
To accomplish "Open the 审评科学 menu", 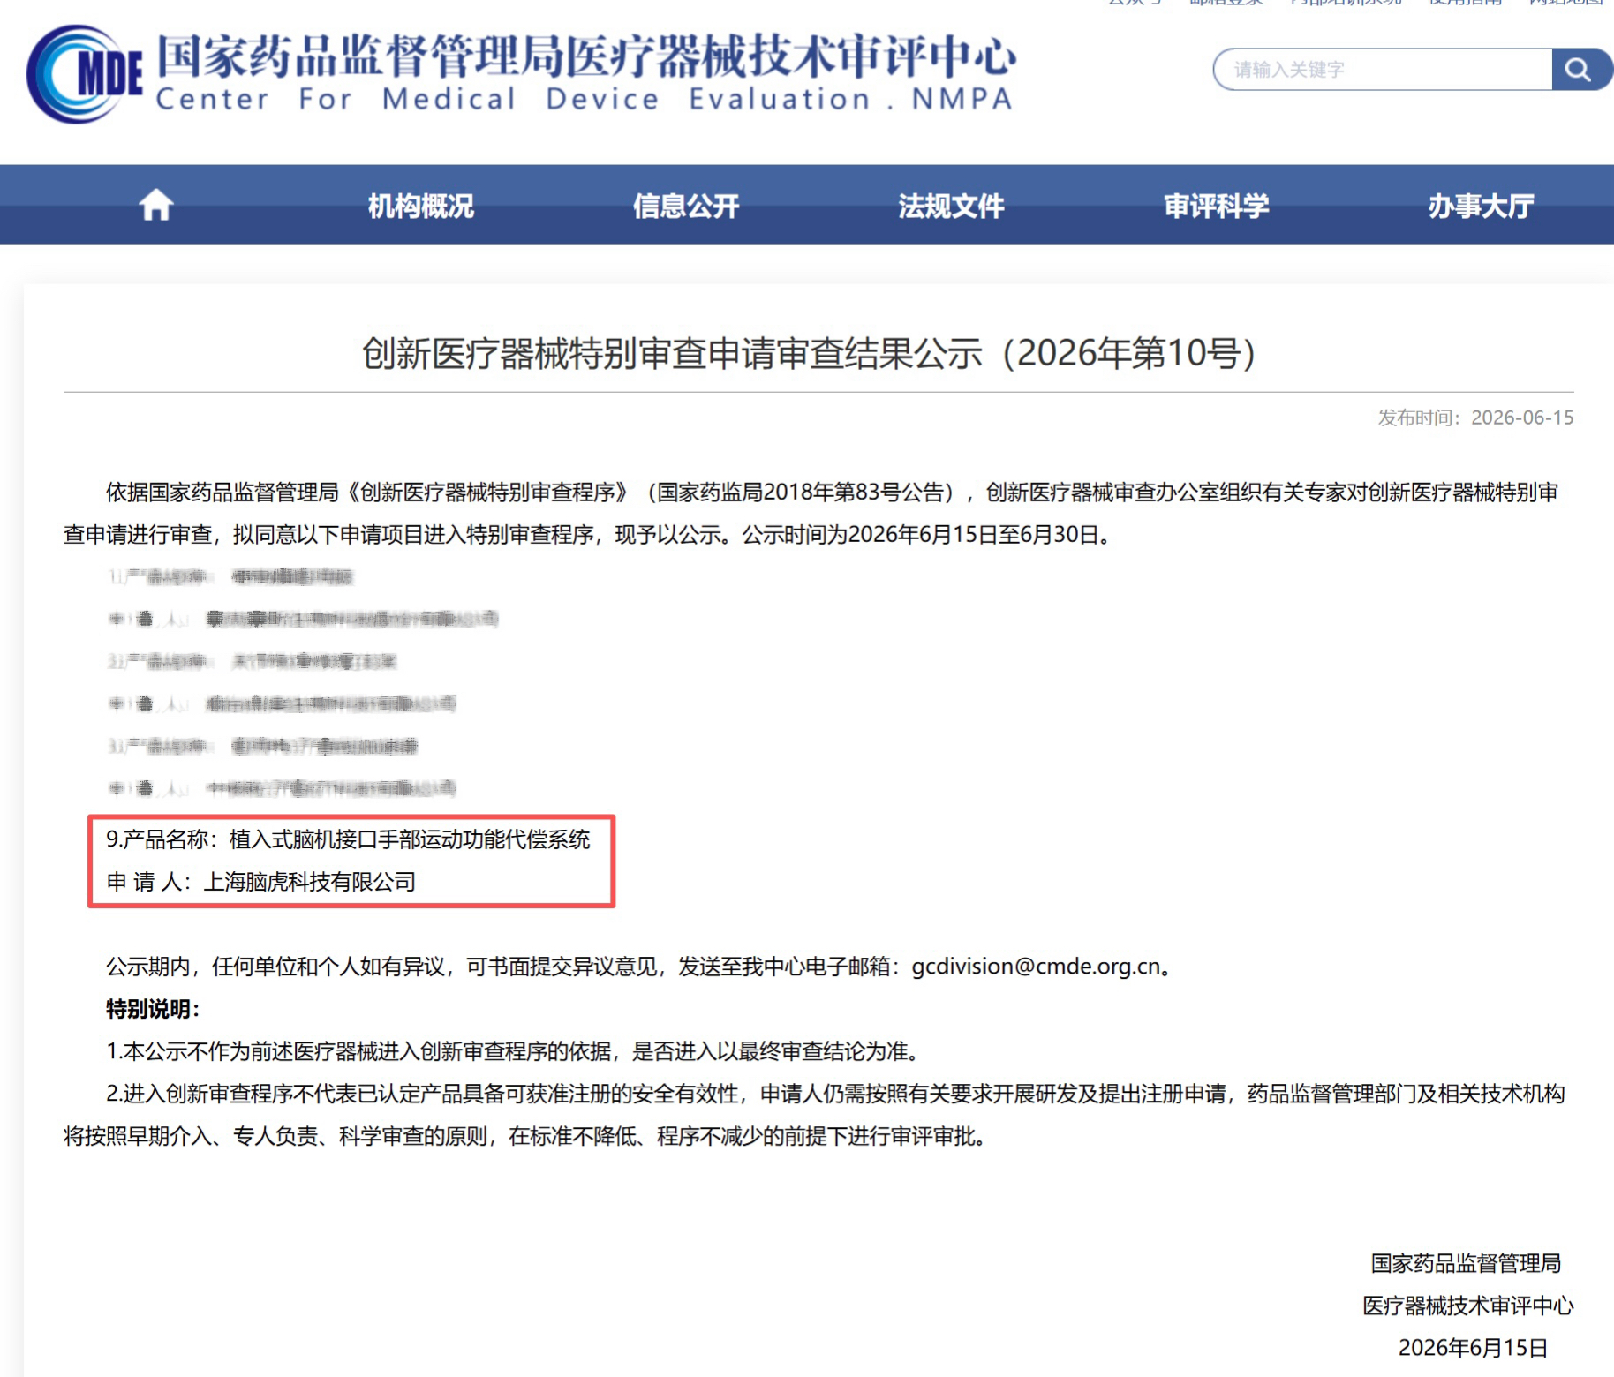I will point(1216,206).
